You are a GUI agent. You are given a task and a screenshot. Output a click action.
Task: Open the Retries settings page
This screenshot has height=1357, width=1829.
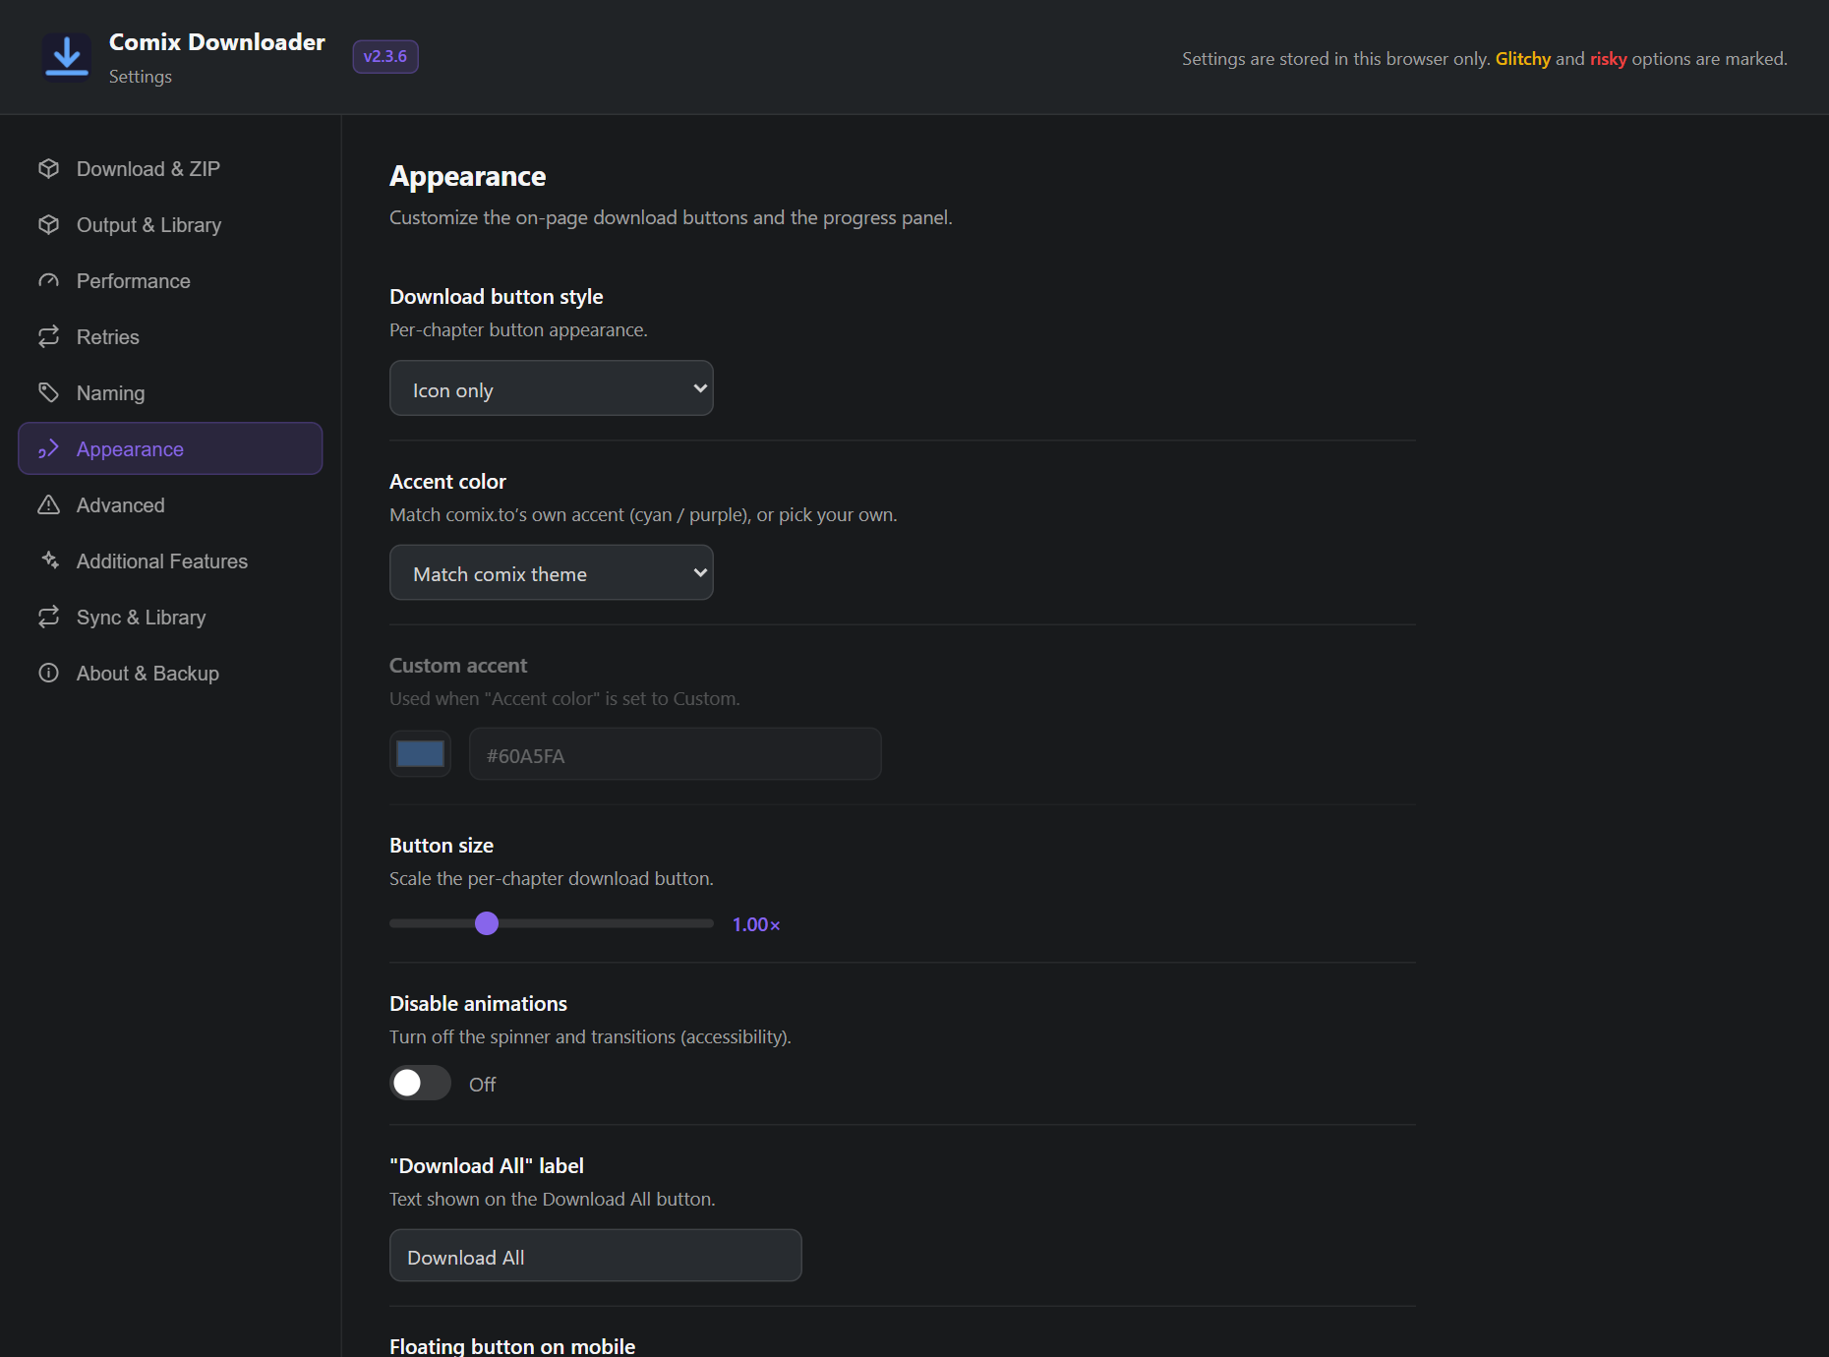(170, 336)
